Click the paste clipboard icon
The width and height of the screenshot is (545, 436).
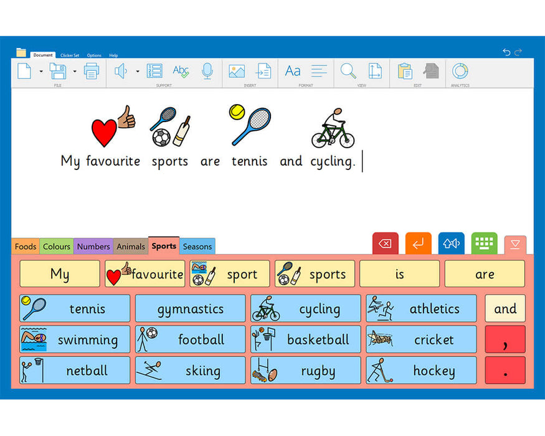(x=404, y=71)
